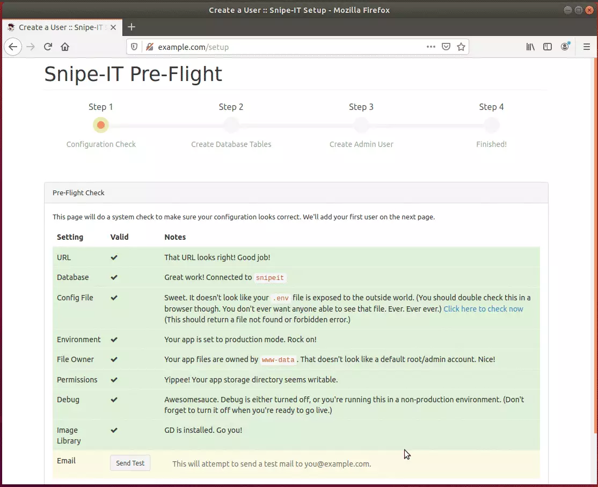Click the File Owner row checkmark
Screen dimensions: 598x487
(114, 360)
